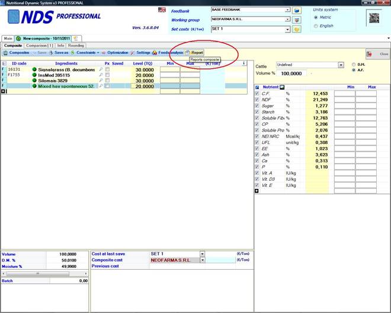This screenshot has height=313, width=391.
Task: Open ingredient details magnifier for Mixed hay
Action: (x=101, y=86)
